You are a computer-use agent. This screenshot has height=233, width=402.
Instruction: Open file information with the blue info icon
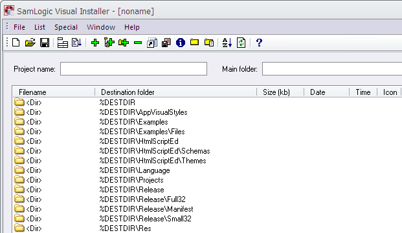pos(181,43)
